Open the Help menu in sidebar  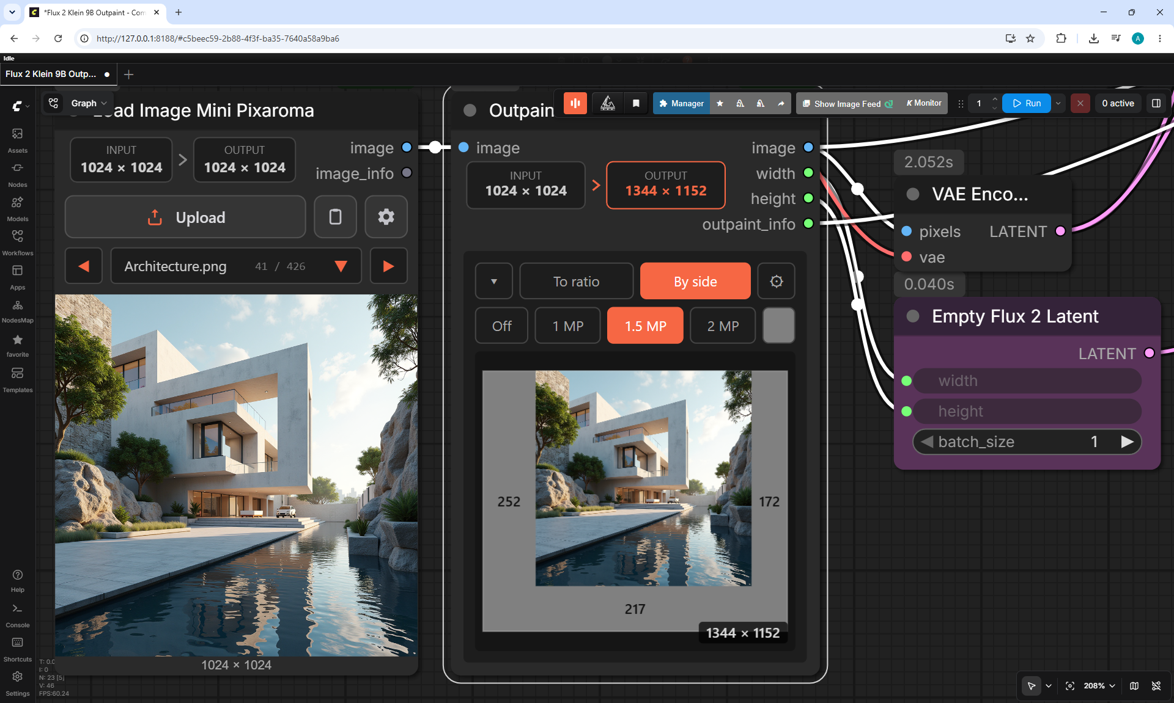tap(17, 581)
